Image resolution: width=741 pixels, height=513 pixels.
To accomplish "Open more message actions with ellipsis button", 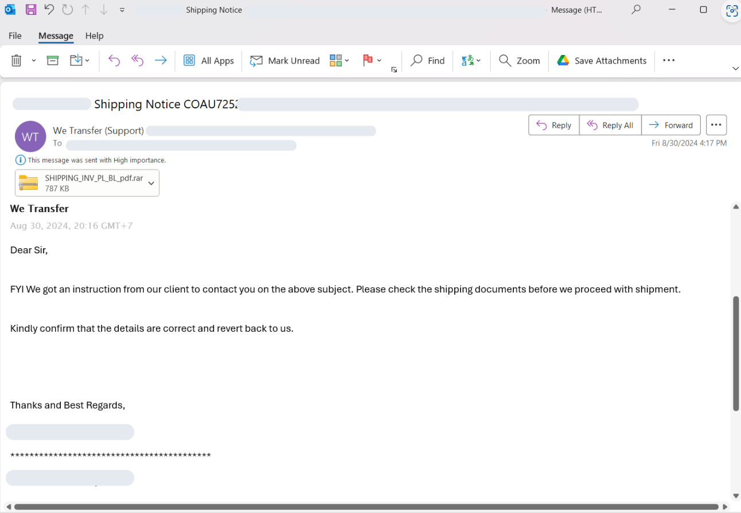I will click(716, 124).
